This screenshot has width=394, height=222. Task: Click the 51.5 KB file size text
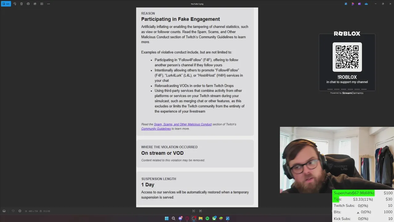[46, 211]
